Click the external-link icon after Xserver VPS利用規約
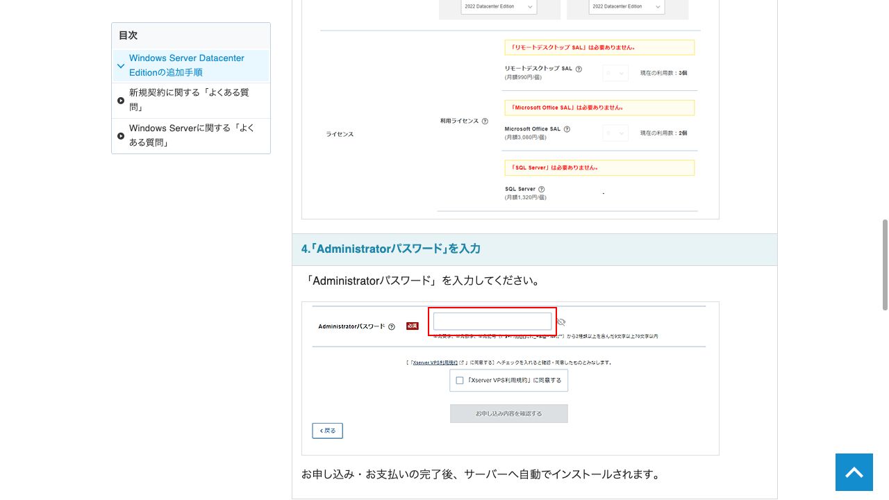The image size is (889, 500). (461, 362)
